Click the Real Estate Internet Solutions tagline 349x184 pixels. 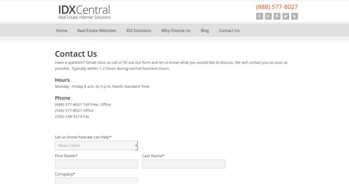[x=84, y=17]
